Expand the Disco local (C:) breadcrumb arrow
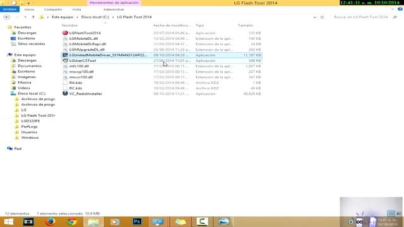The width and height of the screenshot is (404, 227). click(x=113, y=17)
